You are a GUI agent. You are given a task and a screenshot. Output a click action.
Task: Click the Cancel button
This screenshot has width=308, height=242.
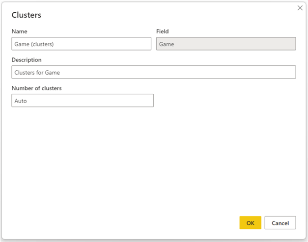point(280,223)
